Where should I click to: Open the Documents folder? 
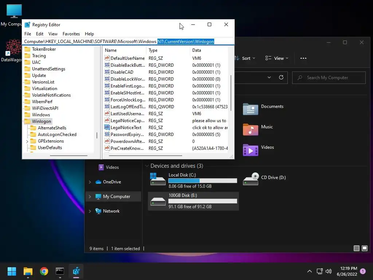click(x=263, y=109)
